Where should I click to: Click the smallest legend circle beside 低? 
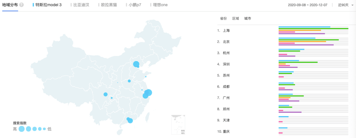pyautogui.click(x=44, y=129)
